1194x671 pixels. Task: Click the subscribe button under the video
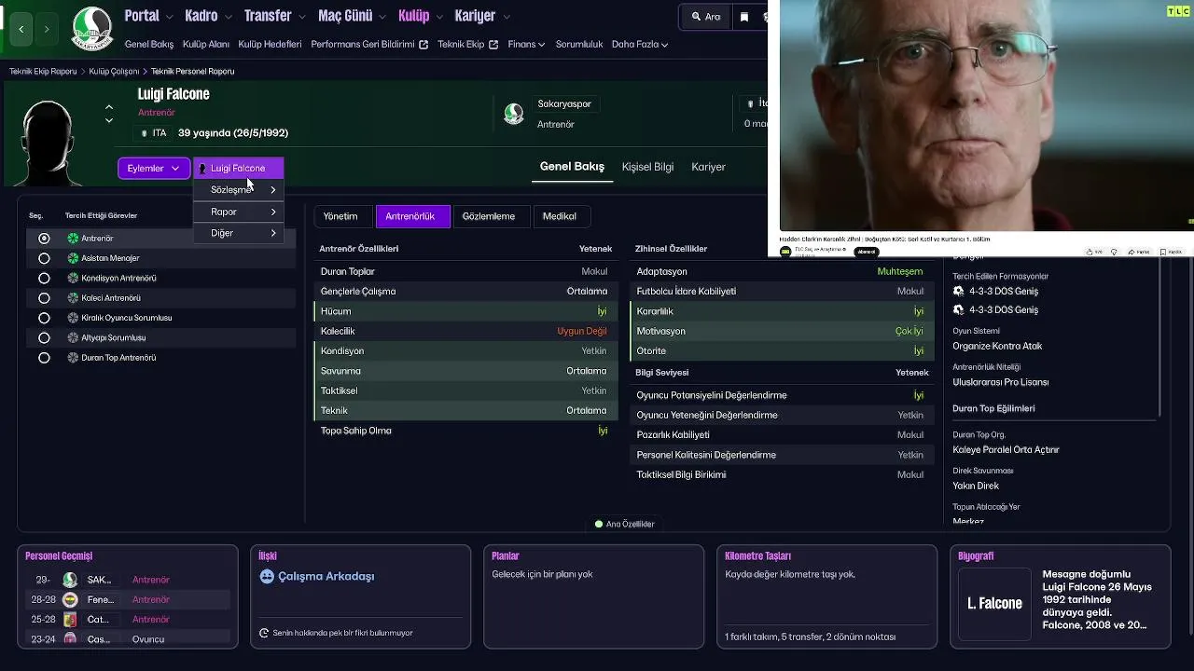pyautogui.click(x=867, y=252)
